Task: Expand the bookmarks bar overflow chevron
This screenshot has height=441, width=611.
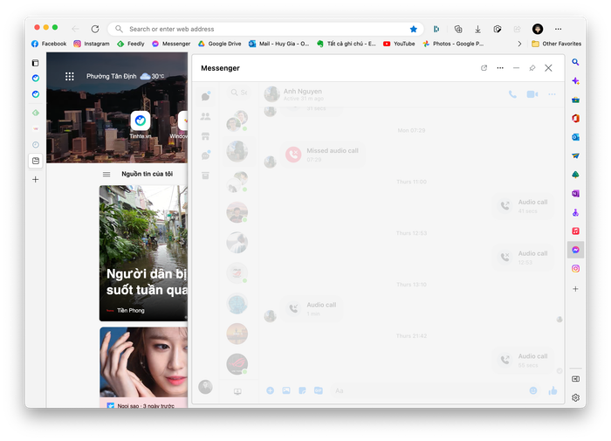Action: [x=520, y=43]
